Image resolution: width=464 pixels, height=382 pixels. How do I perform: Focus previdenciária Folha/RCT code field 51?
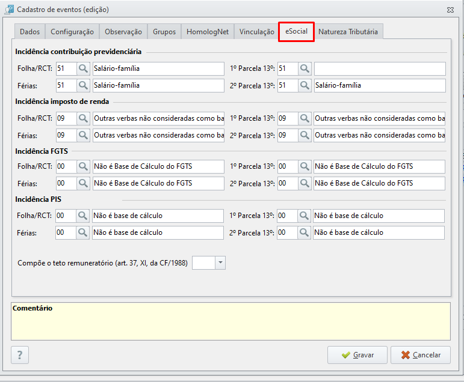point(67,68)
